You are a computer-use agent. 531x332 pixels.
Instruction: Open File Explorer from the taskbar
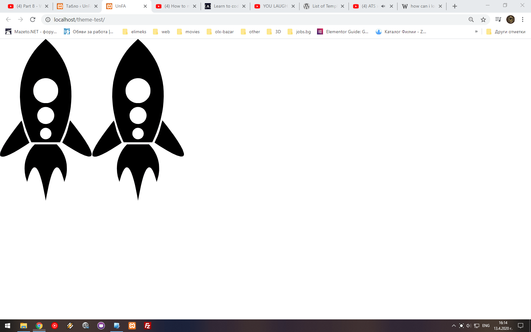tap(24, 326)
